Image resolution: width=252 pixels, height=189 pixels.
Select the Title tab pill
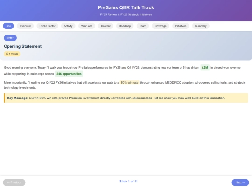click(x=8, y=26)
